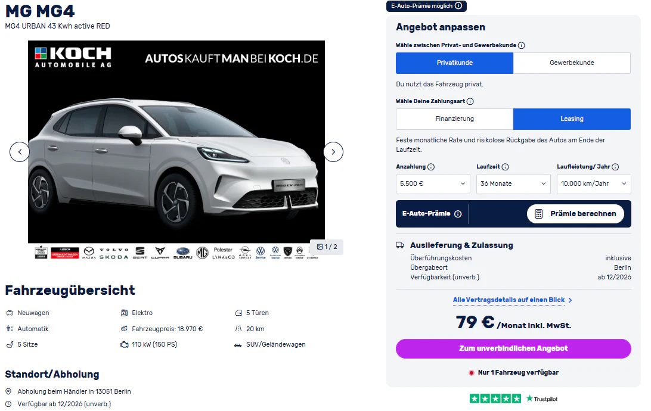651x411 pixels.
Task: Select Leasing payment type
Action: pos(572,119)
